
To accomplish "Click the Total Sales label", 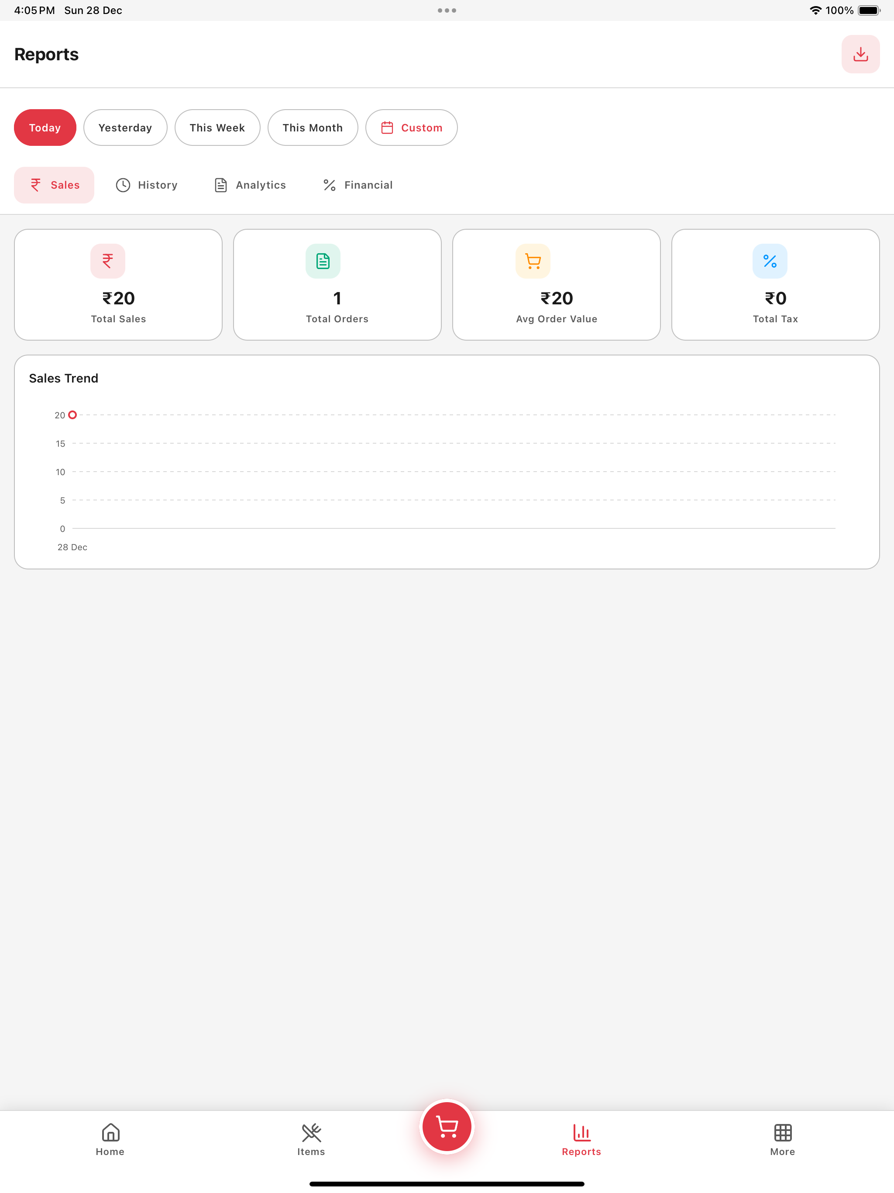I will pyautogui.click(x=119, y=319).
